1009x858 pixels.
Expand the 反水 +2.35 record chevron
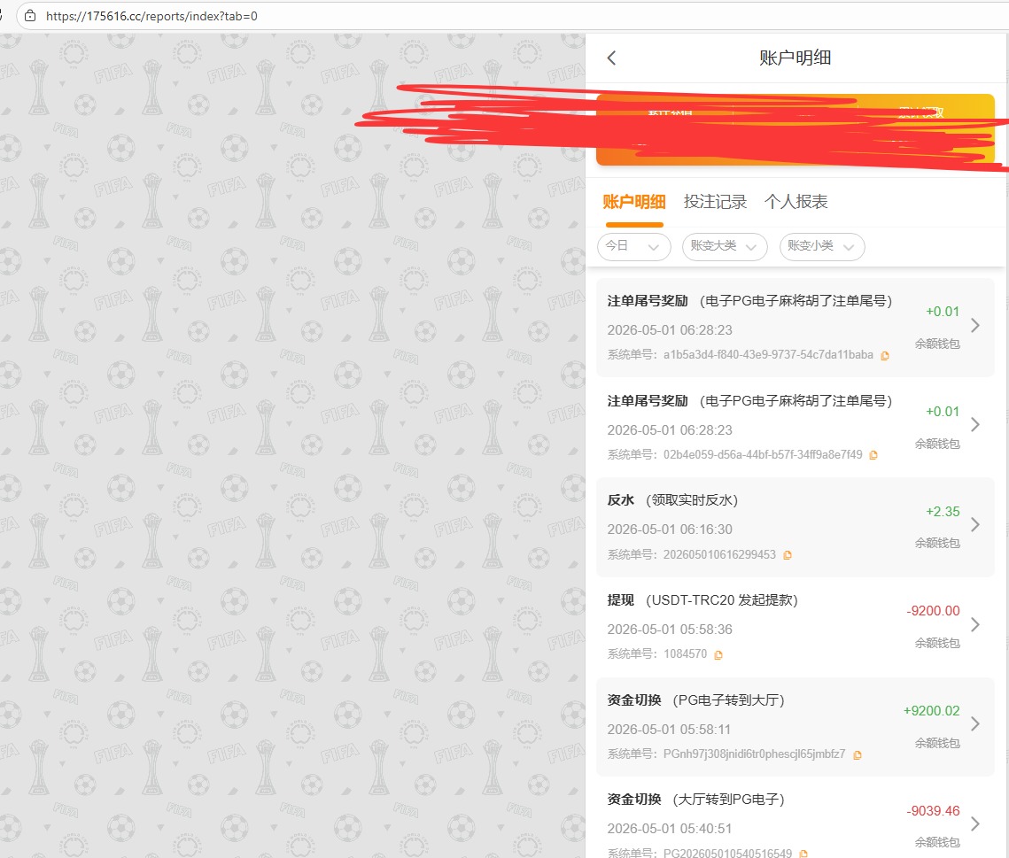click(x=975, y=525)
